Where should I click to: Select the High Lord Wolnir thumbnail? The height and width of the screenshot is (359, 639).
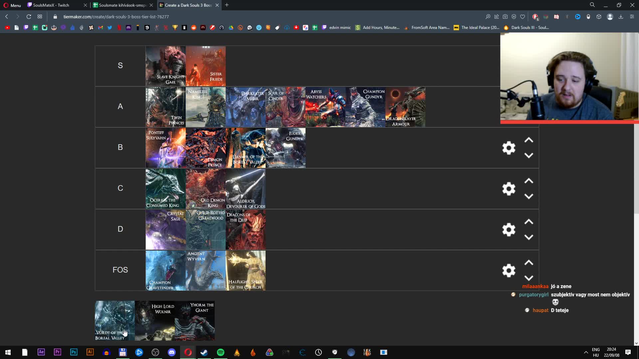[x=155, y=321]
